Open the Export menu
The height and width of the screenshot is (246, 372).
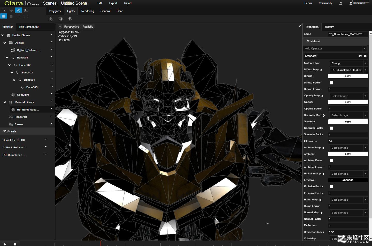click(x=113, y=3)
